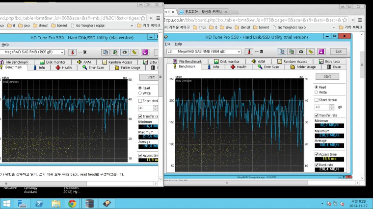The width and height of the screenshot is (373, 209).
Task: Open Extra tests tab in right HD Tune
Action: 330,62
